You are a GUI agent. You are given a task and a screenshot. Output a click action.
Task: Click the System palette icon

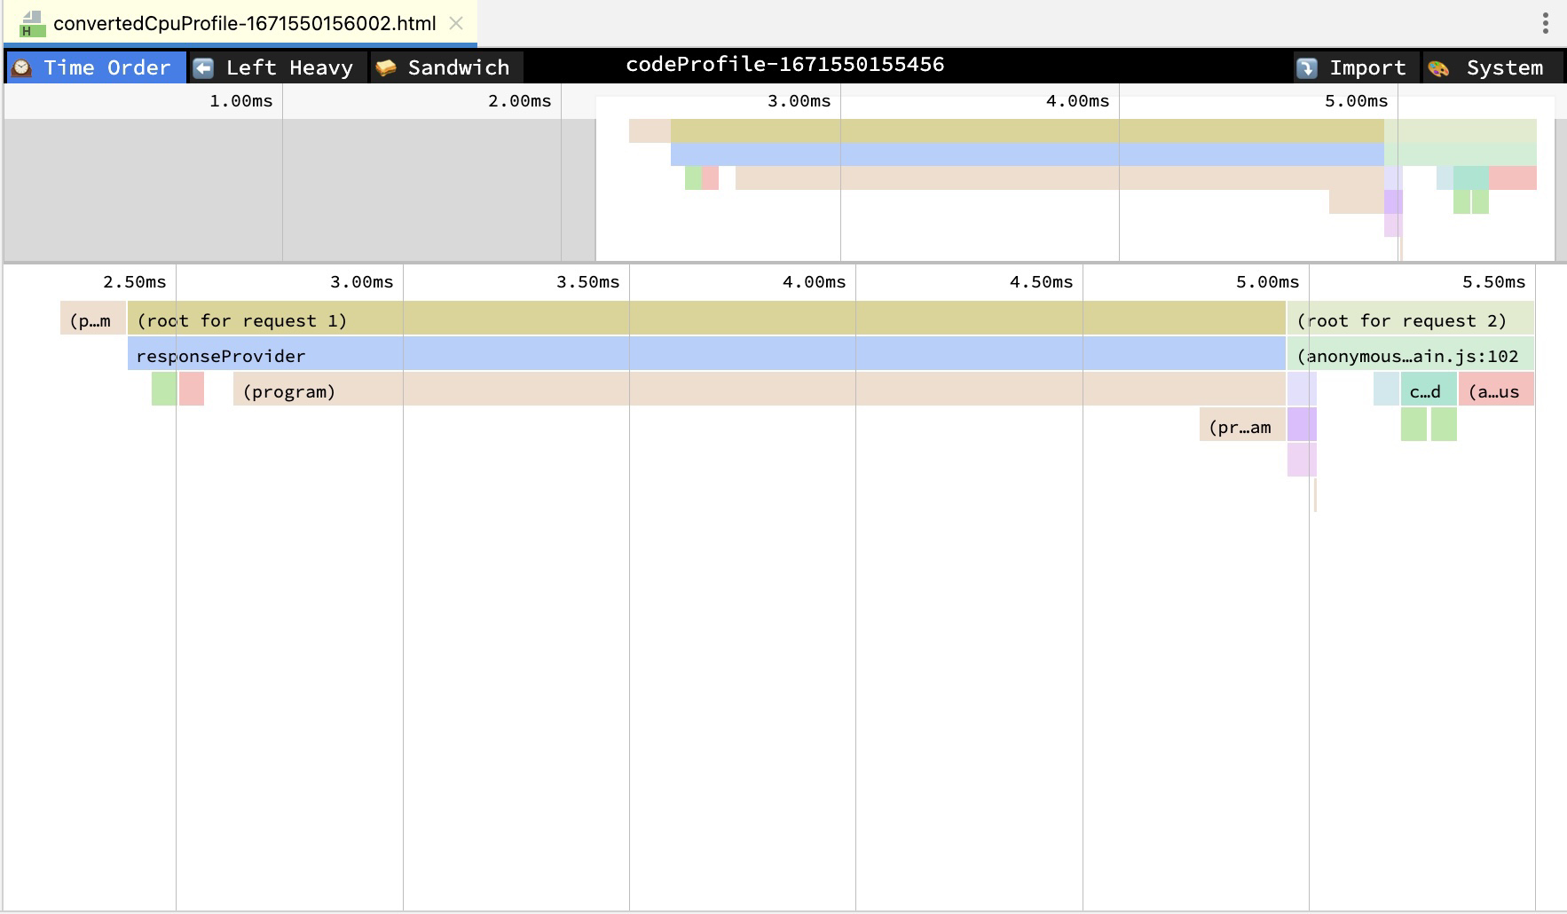tap(1439, 67)
